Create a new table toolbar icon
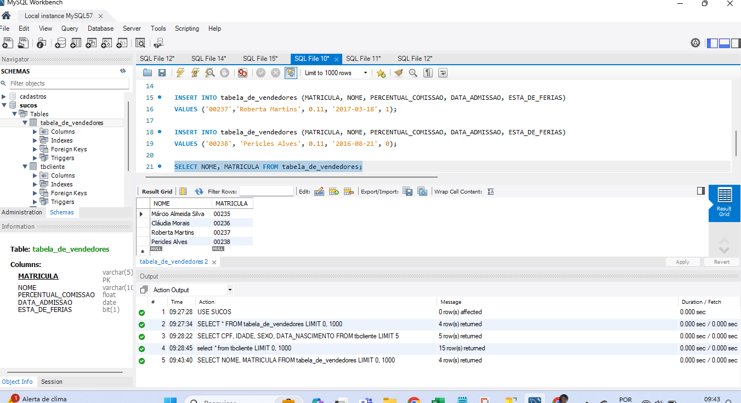The height and width of the screenshot is (403, 741). tap(76, 43)
